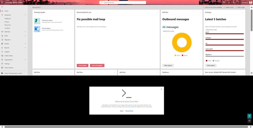The image size is (253, 128).
Task: Toggle Dark mode
Action: (x=240, y=7)
